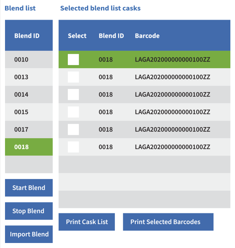Click the Select column header

[77, 36]
